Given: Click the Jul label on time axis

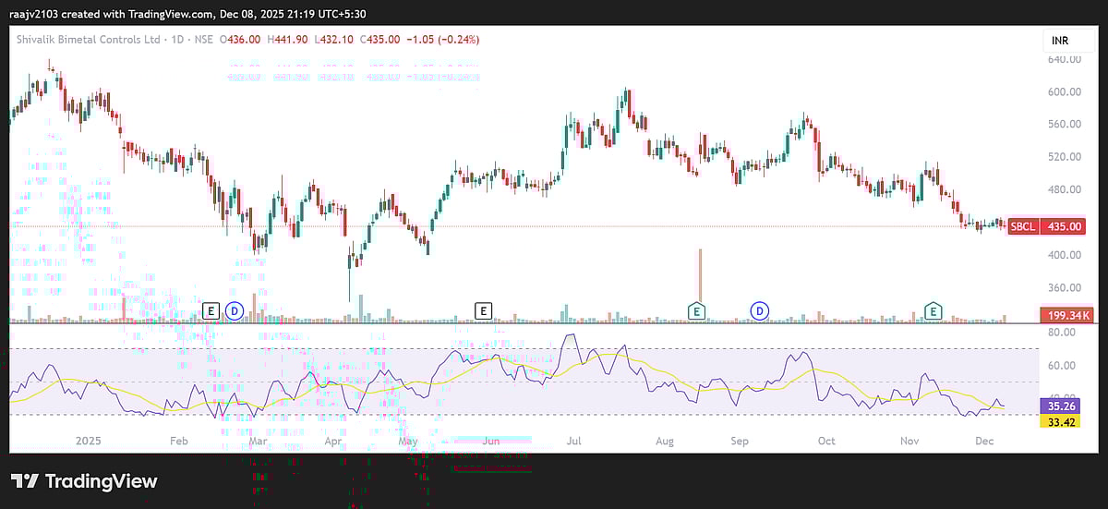Looking at the screenshot, I should tap(576, 441).
